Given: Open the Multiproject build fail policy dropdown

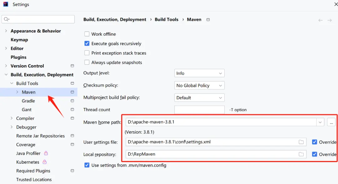Looking at the screenshot, I should (199, 98).
